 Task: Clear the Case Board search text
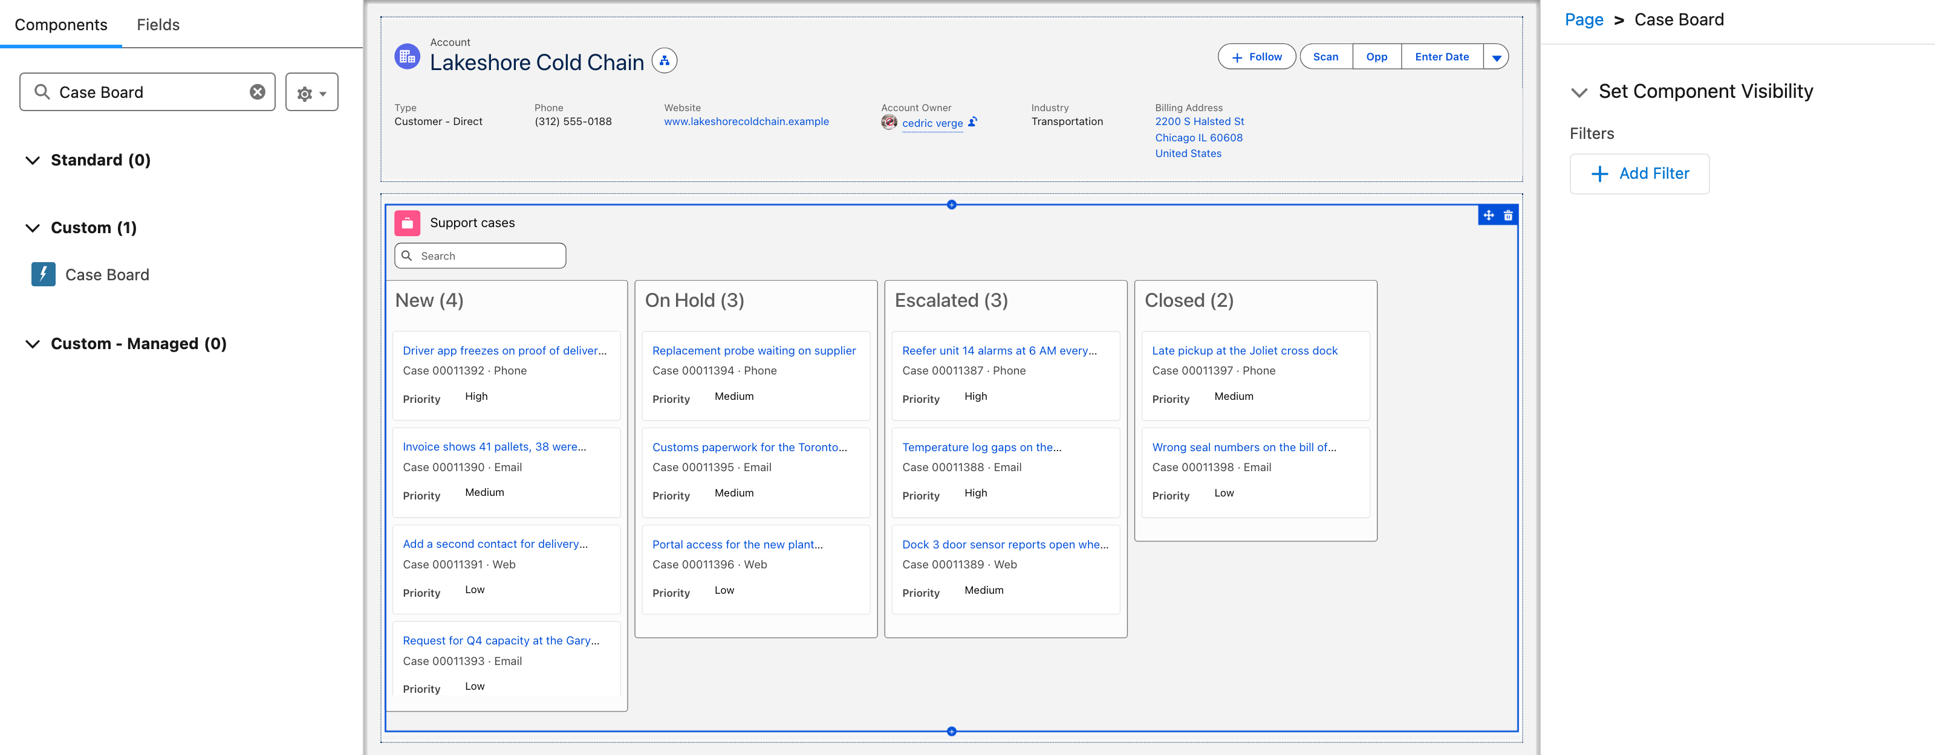(258, 92)
